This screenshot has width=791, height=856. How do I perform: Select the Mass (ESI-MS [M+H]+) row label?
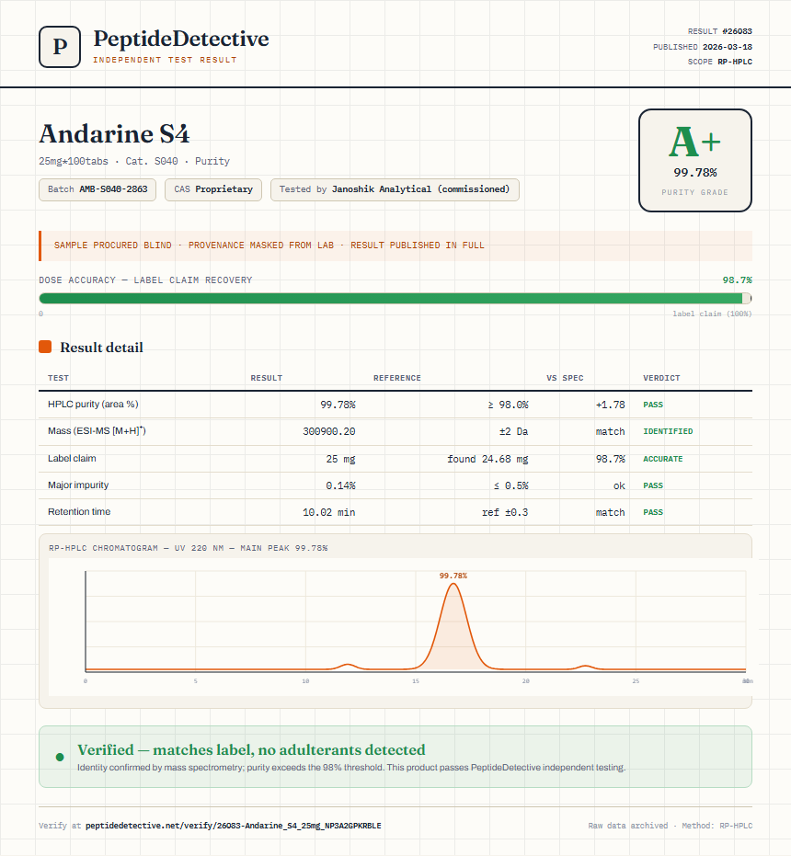click(97, 430)
